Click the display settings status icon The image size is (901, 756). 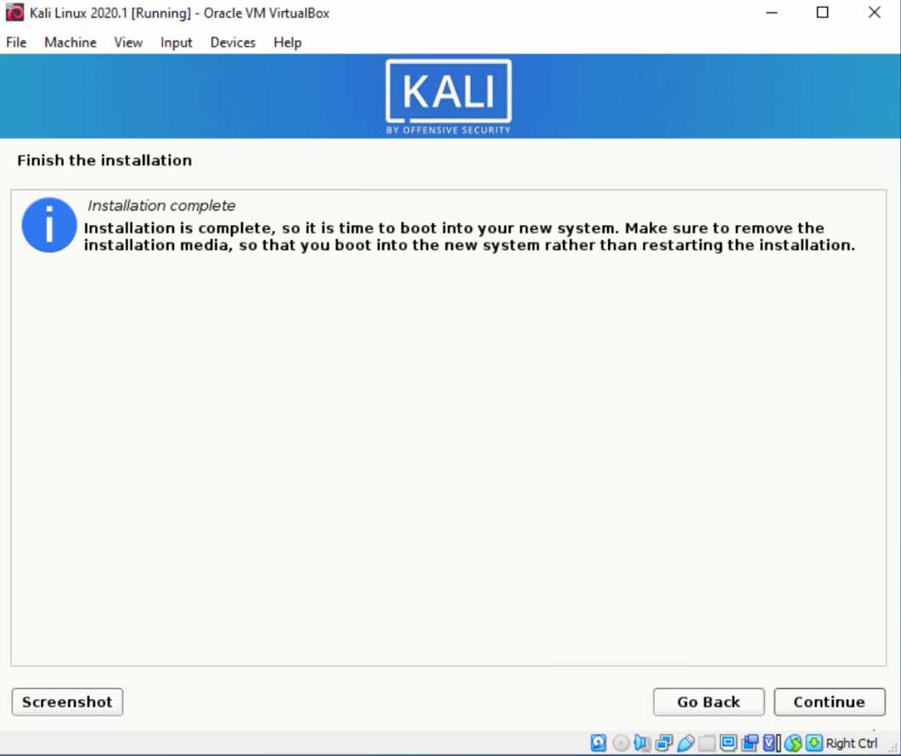click(x=728, y=742)
